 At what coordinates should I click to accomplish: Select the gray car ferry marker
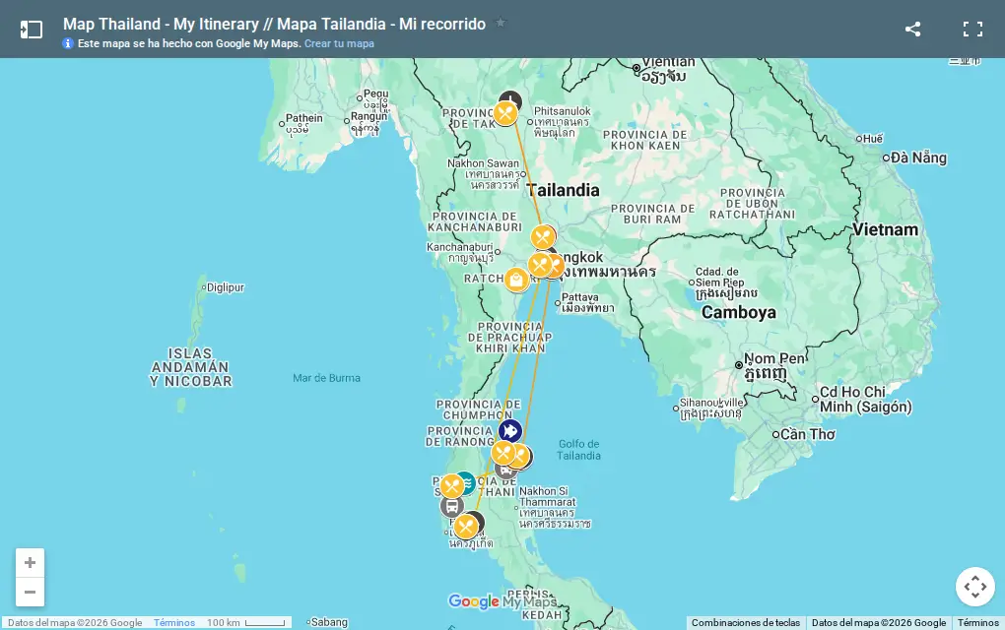tap(505, 472)
